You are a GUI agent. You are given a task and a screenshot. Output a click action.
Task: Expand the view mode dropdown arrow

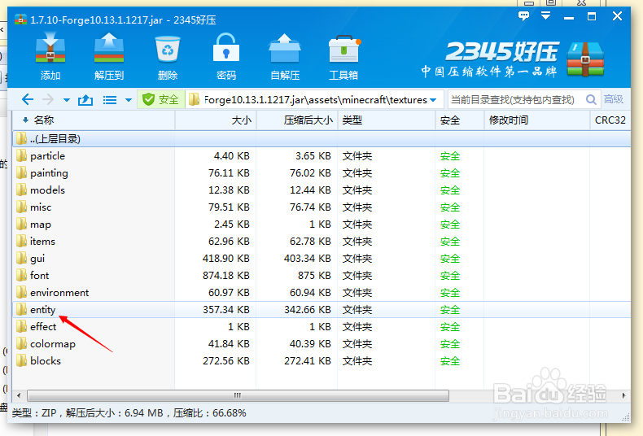pyautogui.click(x=129, y=100)
